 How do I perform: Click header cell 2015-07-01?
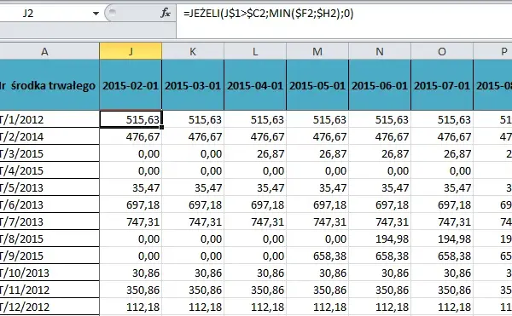(x=442, y=85)
